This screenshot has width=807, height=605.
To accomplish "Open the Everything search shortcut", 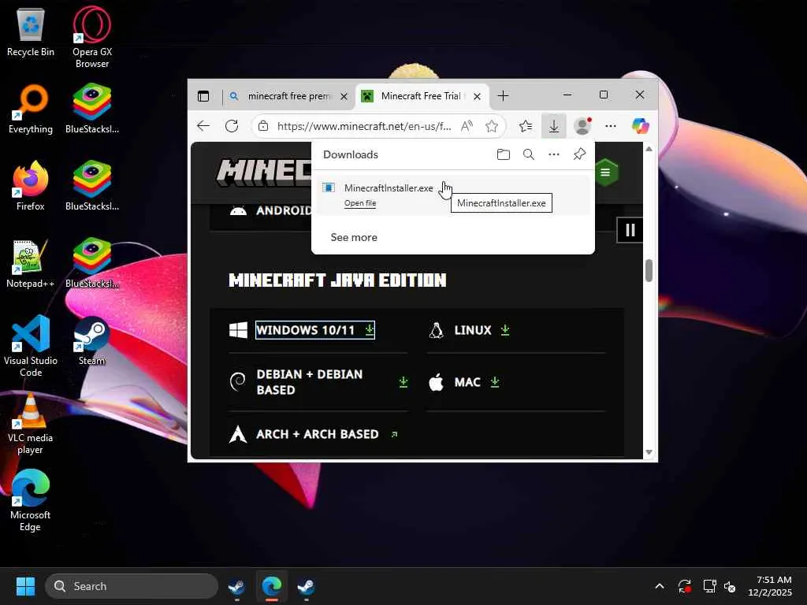I will click(31, 109).
